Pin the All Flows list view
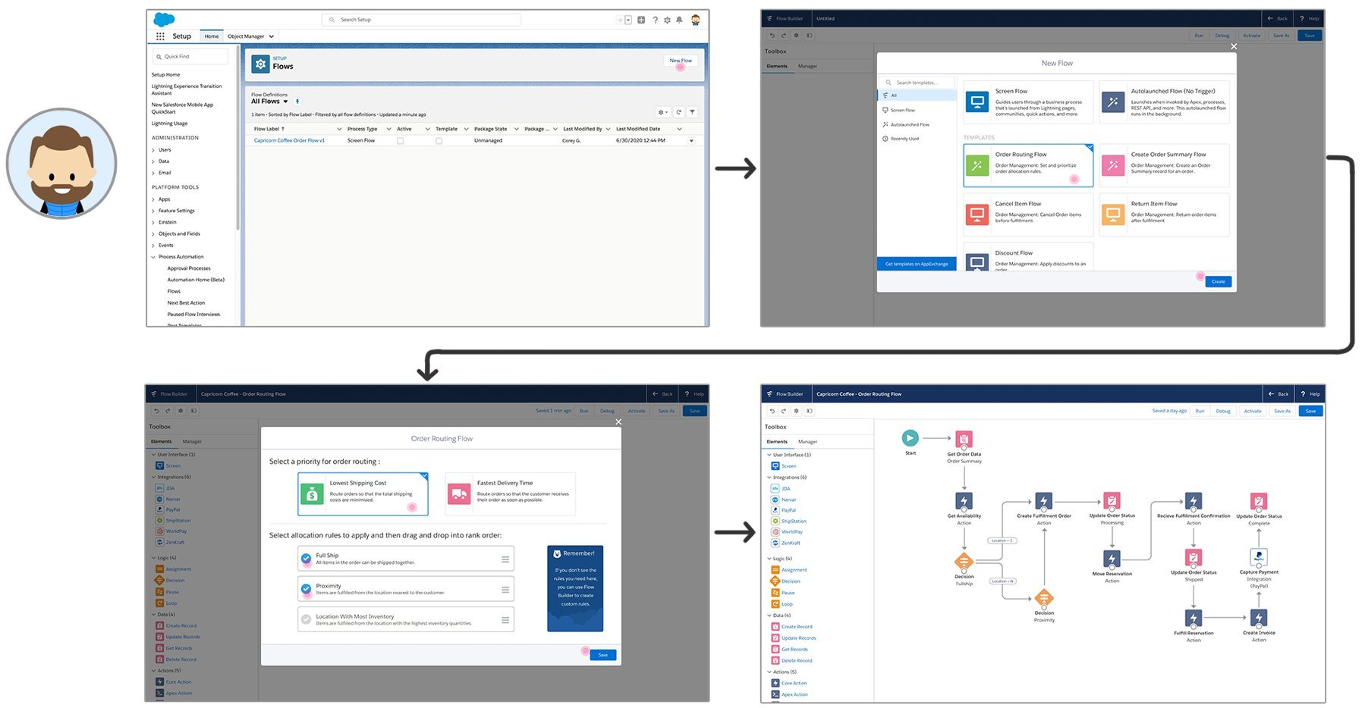The height and width of the screenshot is (708, 1362). click(x=297, y=102)
